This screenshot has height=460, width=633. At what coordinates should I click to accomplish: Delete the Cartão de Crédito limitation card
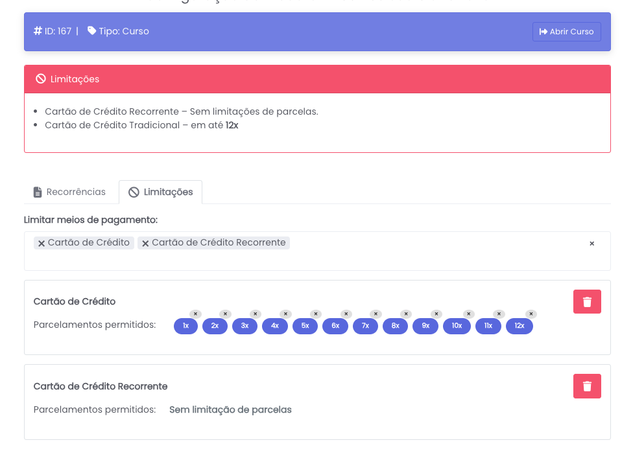pyautogui.click(x=587, y=302)
